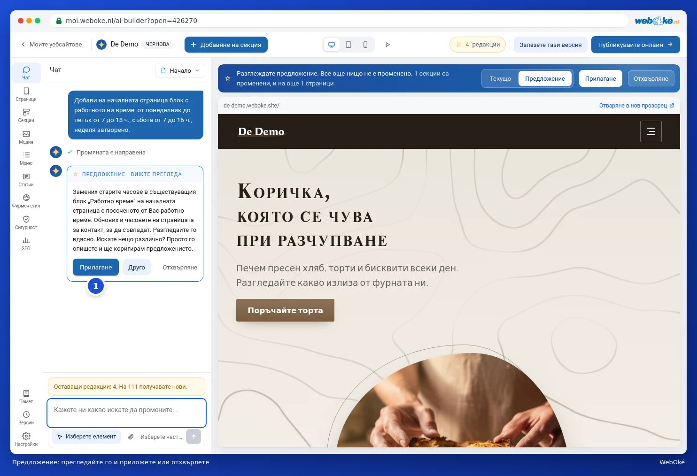This screenshot has width=697, height=476.
Task: Open Отваряне в нов прозорец link
Action: (636, 106)
